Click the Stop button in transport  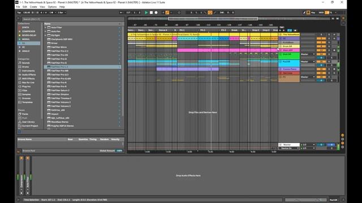[151, 12]
